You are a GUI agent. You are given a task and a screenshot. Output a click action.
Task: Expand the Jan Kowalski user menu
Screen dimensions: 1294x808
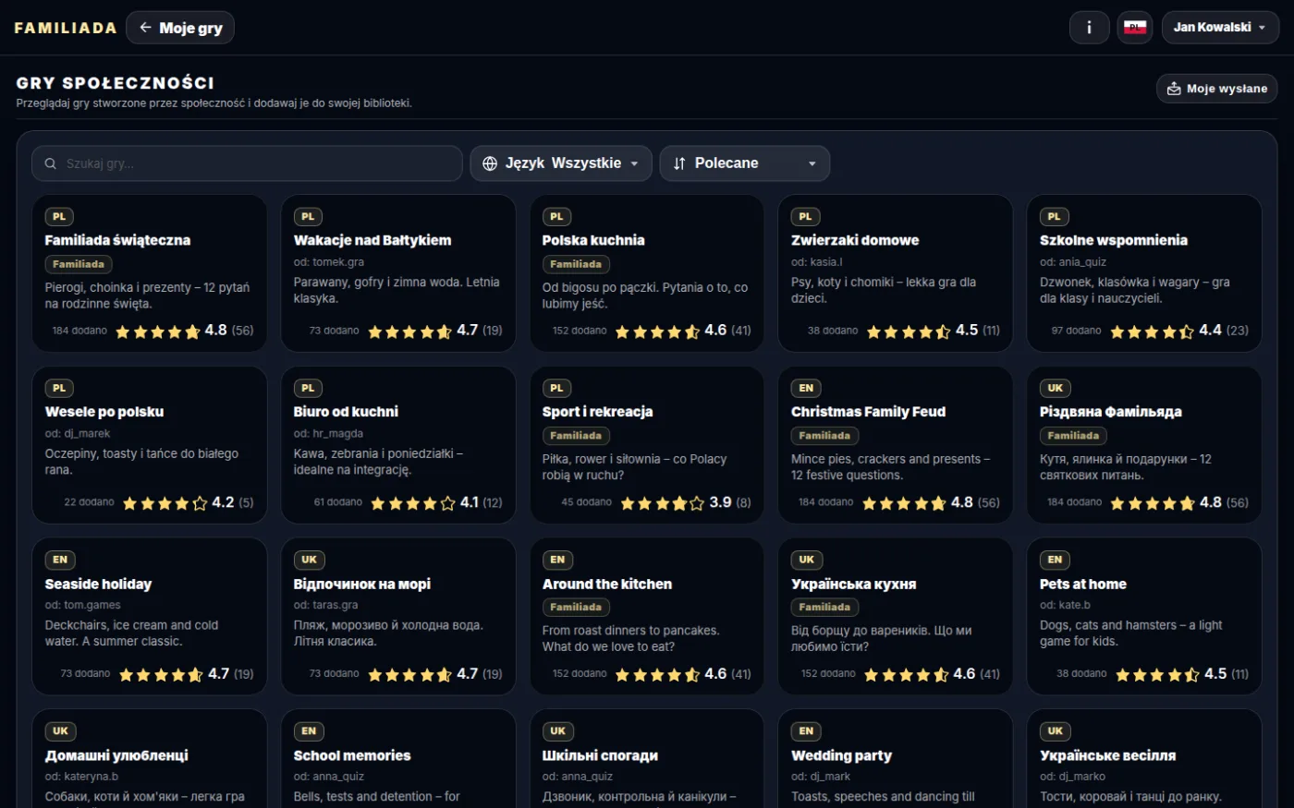pos(1220,28)
